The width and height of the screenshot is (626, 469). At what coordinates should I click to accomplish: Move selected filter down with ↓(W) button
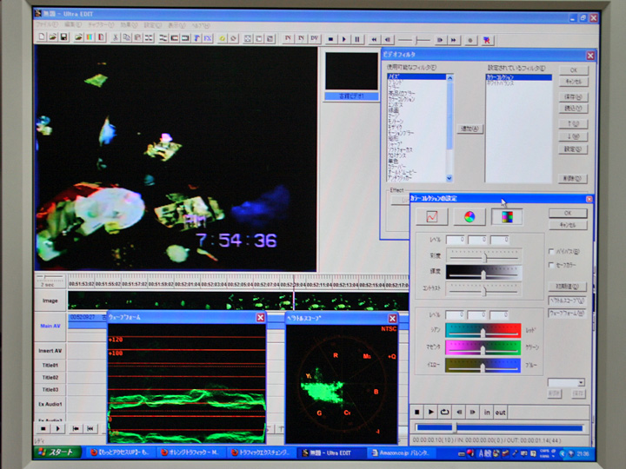pyautogui.click(x=573, y=136)
